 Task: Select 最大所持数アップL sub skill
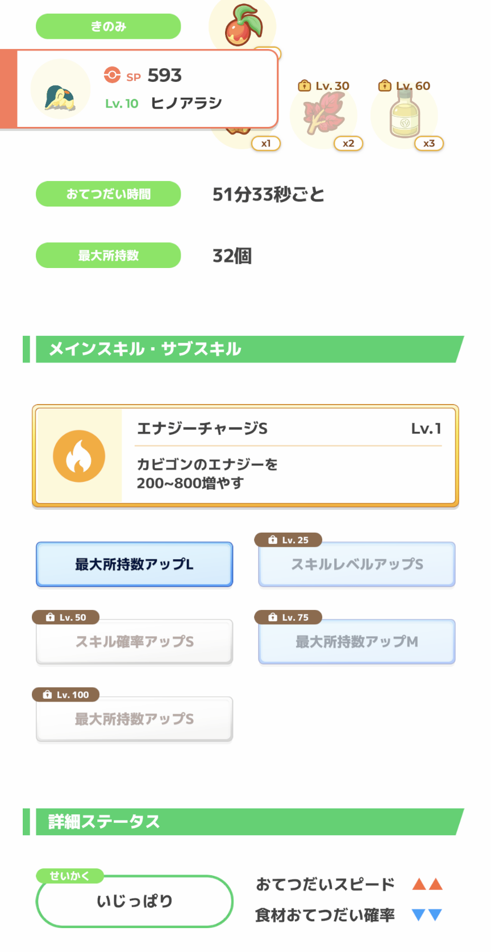click(x=135, y=564)
